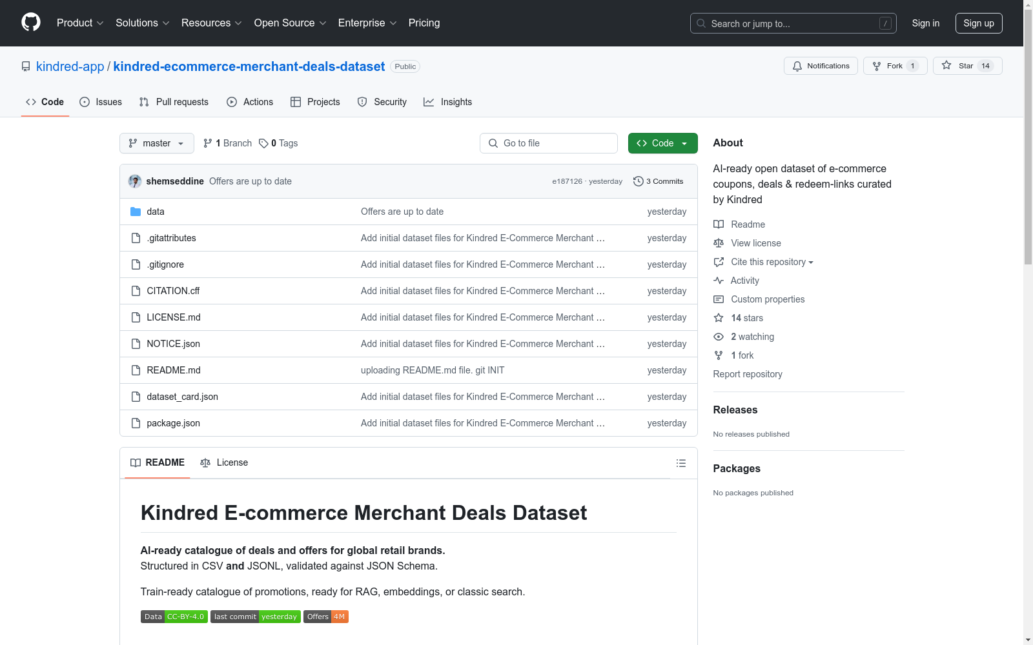Expand the Open Source menu
Screen dimensions: 1033x645
(x=291, y=23)
